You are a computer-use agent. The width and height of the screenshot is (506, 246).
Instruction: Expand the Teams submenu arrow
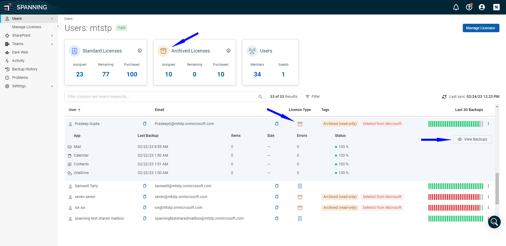52,44
